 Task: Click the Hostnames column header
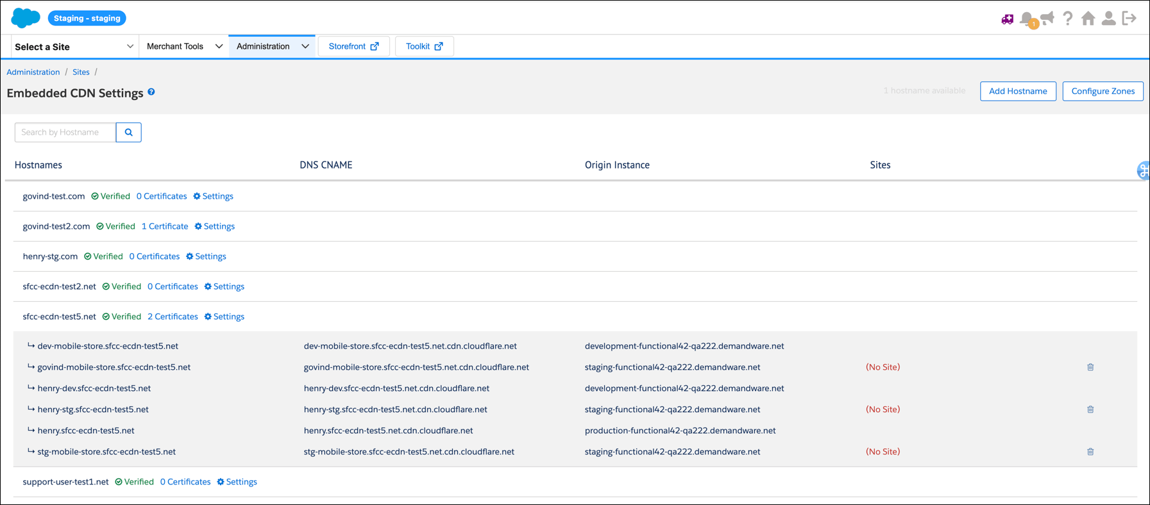pos(38,165)
